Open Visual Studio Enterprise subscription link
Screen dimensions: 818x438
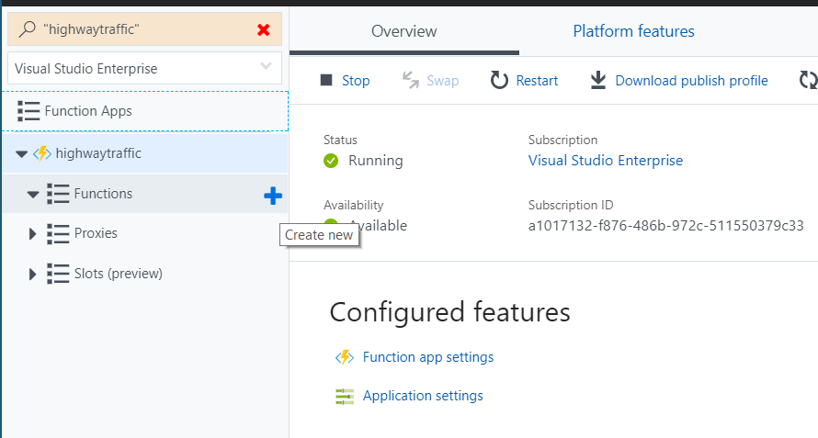[606, 161]
